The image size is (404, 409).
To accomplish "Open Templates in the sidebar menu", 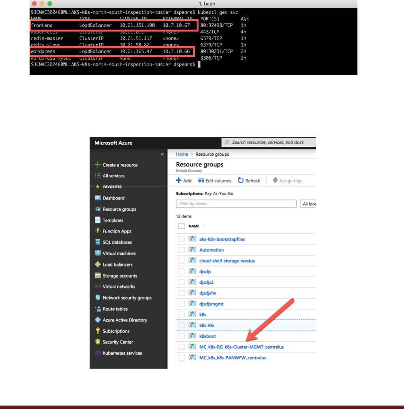I will (113, 220).
